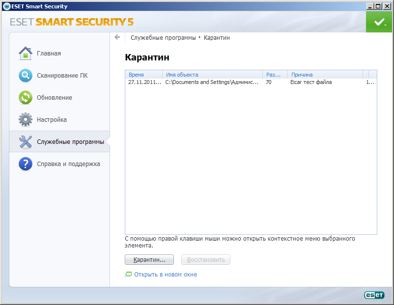Screen dimensions: 394x305
Task: Close the ESET Smart Security window
Action: [387, 6]
